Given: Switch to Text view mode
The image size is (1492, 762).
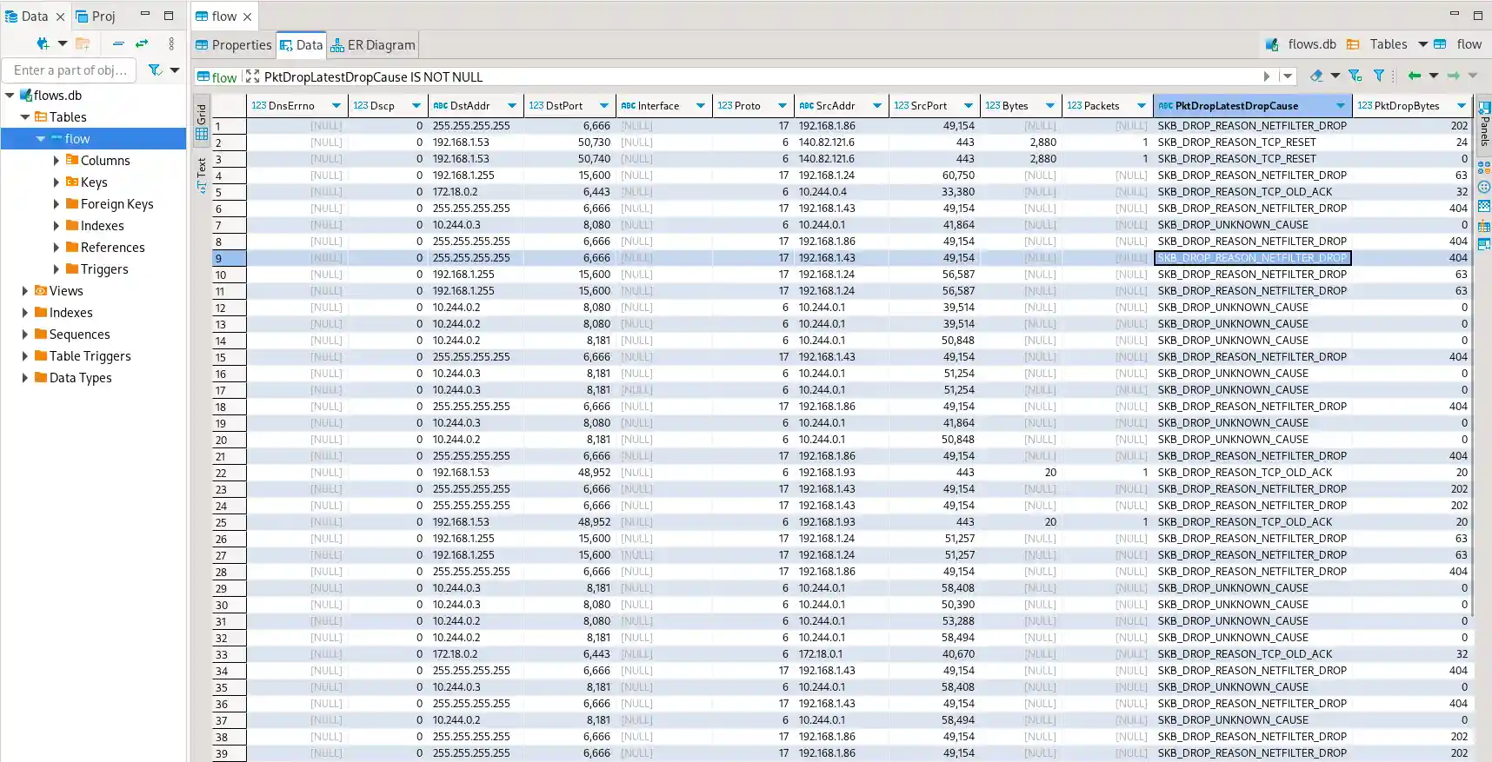Looking at the screenshot, I should [202, 174].
